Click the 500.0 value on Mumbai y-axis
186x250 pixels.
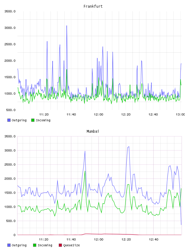(11, 221)
